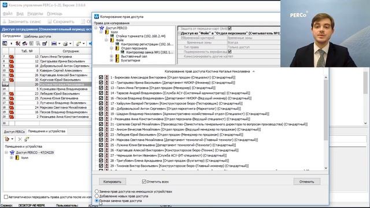This screenshot has width=370, height=208.
Task: Click employee list scrollbar up arrow
Action: pos(325,77)
